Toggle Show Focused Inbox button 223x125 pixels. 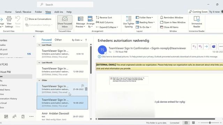[65, 22]
